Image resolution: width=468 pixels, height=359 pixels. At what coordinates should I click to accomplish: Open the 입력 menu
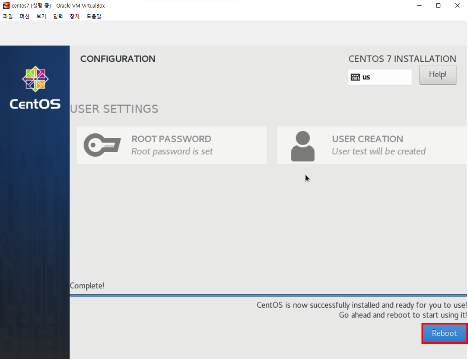click(x=58, y=16)
